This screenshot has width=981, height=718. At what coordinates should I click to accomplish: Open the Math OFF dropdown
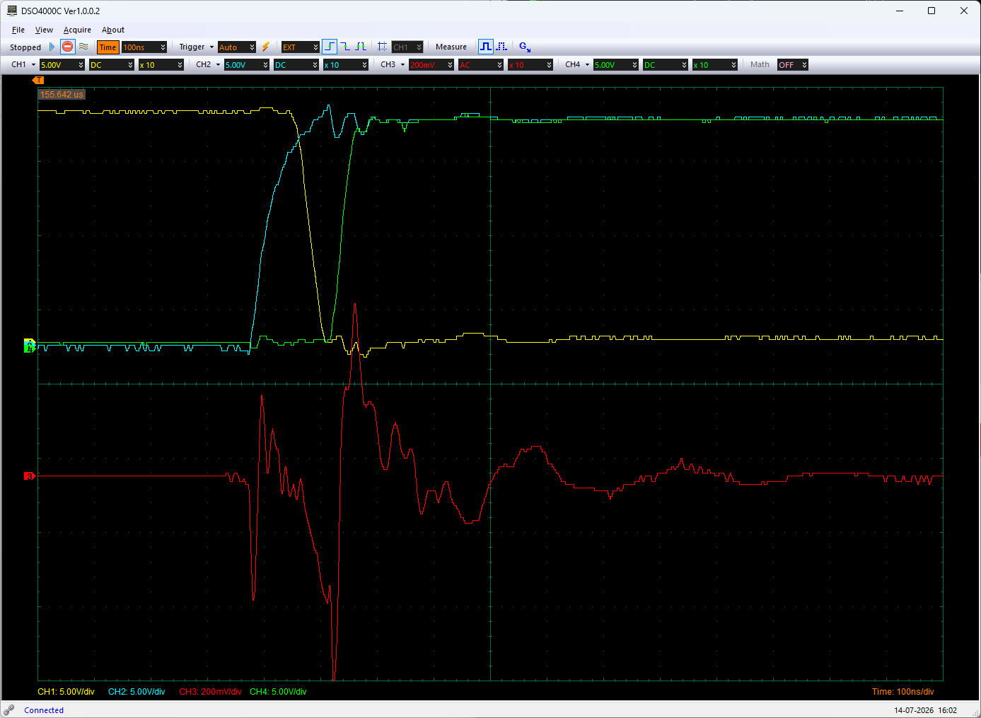(x=793, y=65)
